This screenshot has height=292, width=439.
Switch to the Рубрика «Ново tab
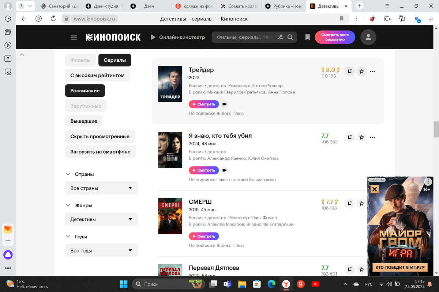point(285,6)
